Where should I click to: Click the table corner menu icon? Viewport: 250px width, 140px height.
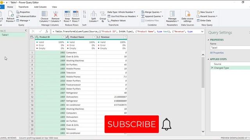click(x=32, y=37)
